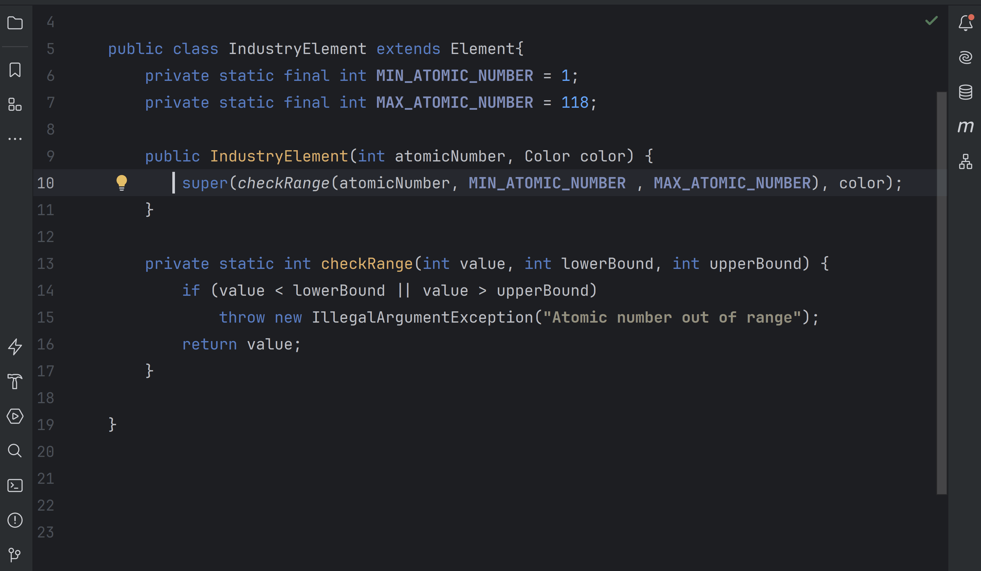Open the intention actions lightbulb on line 10
Screen dimensions: 981x571
[121, 183]
